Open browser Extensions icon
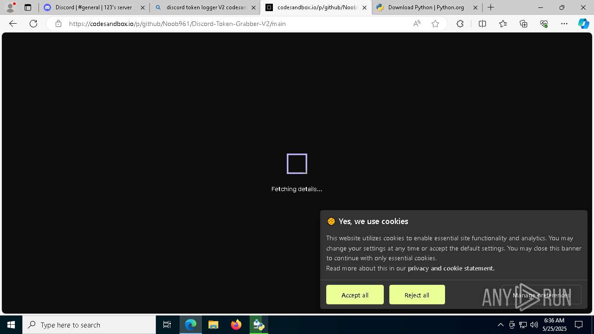The width and height of the screenshot is (594, 334). (x=460, y=24)
